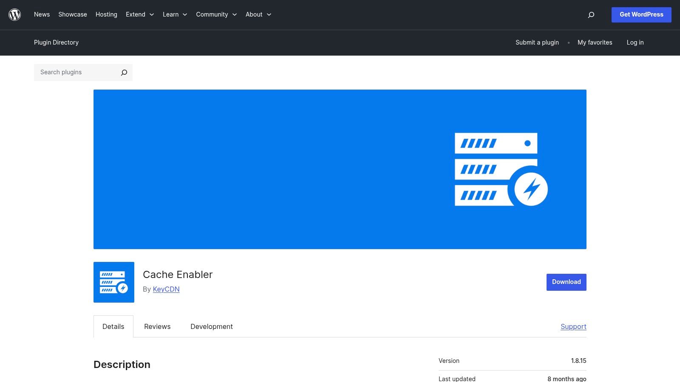Screen dimensions: 680x382
Task: Go to Showcase
Action: tap(73, 14)
